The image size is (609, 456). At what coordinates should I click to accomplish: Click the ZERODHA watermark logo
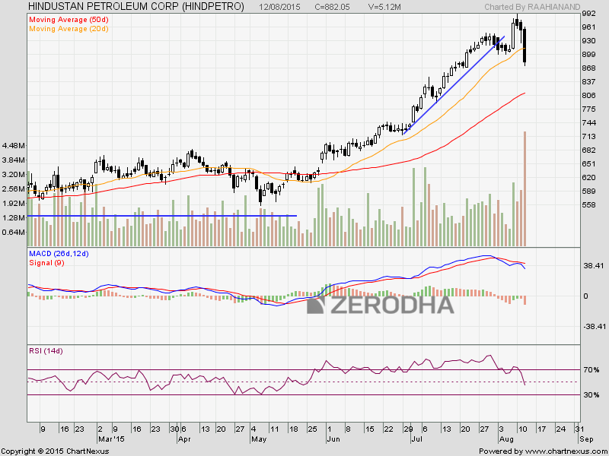pos(380,305)
